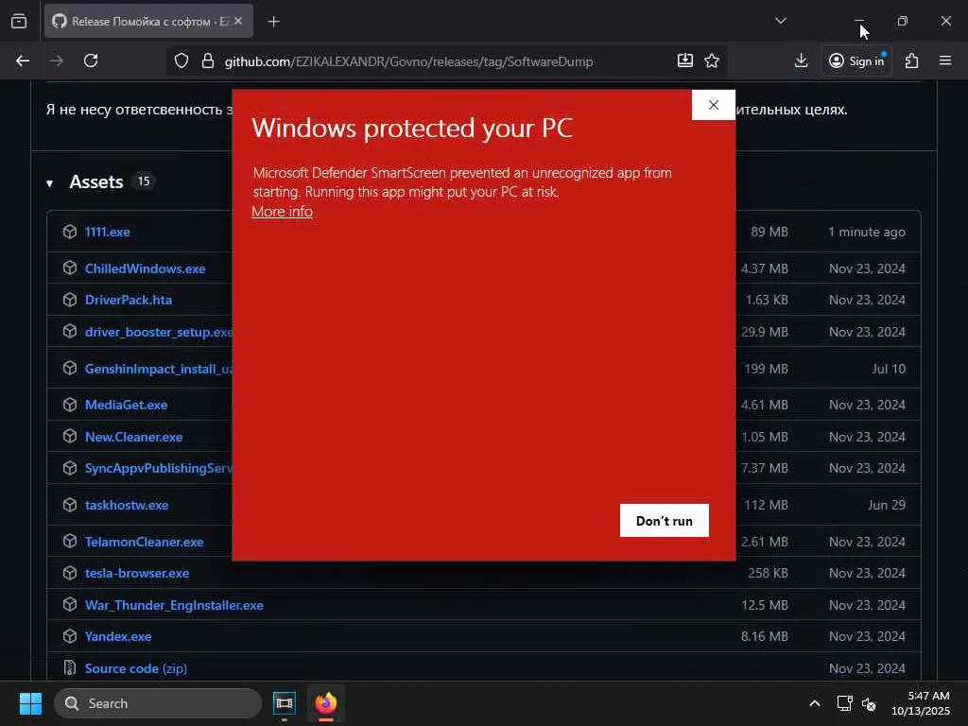This screenshot has height=726, width=968.
Task: Click package icon beside MediaGet.exe
Action: point(70,405)
